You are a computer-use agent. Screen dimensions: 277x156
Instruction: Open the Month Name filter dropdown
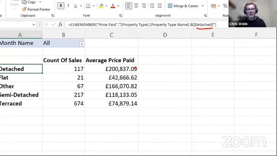click(x=82, y=44)
